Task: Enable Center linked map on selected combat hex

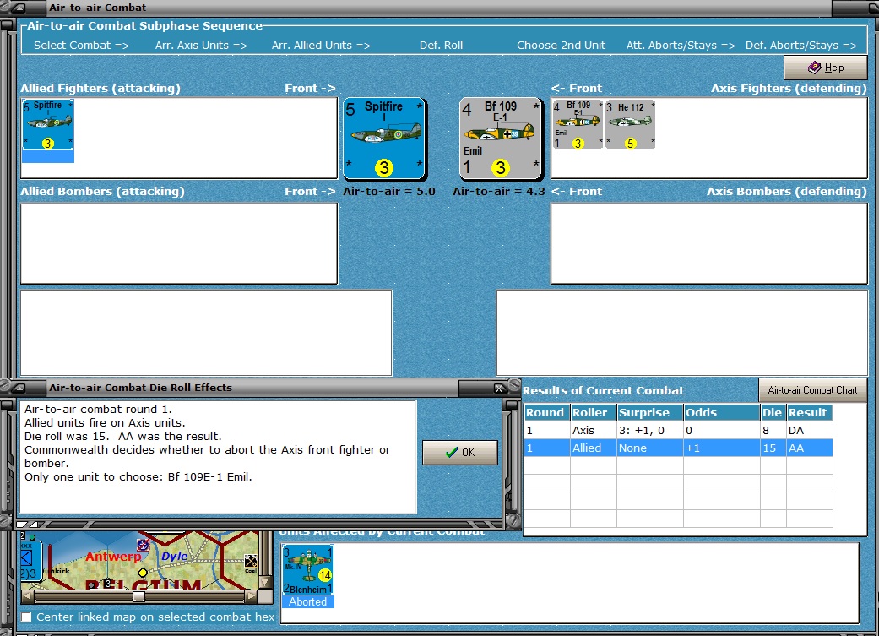Action: click(26, 617)
